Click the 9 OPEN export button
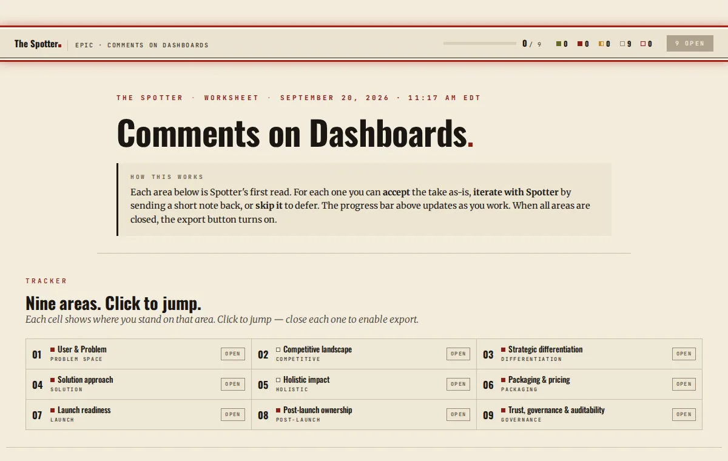Viewport: 728px width, 461px height. coord(690,44)
